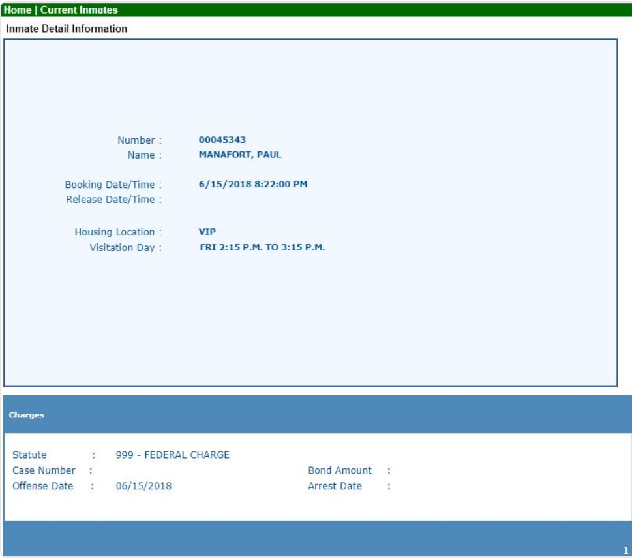Screen dimensions: 632x559
Task: Click the Inmate Detail Information heading
Action: click(66, 29)
